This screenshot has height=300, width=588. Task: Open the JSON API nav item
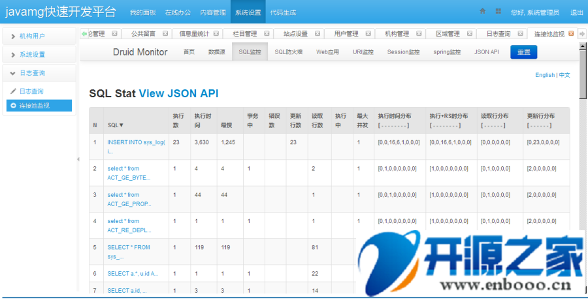486,52
